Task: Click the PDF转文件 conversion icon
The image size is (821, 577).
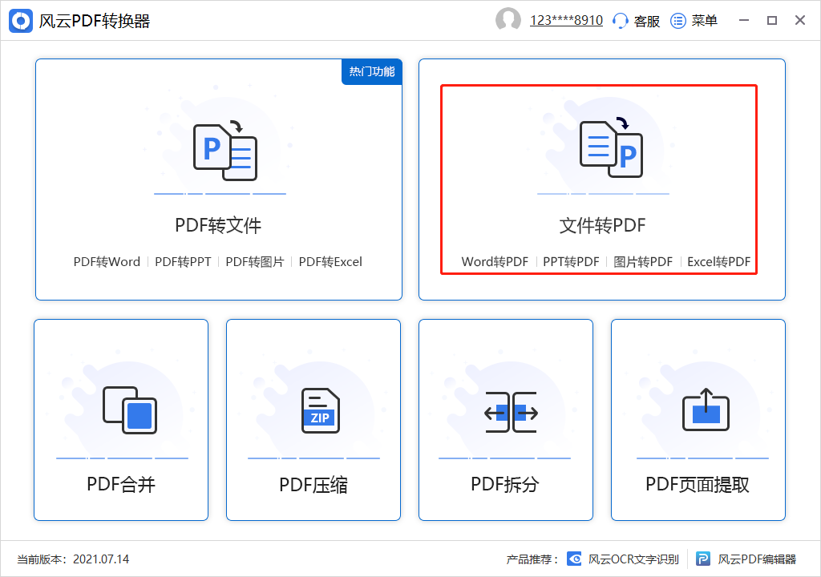Action: pos(225,151)
